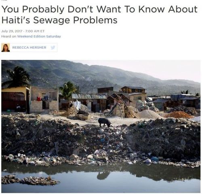Viewport: 202px width, 194px height.
Task: Follow the Weekend Edition Saturday link
Action: point(39,36)
